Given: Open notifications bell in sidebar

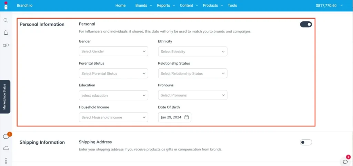Looking at the screenshot, I should click(6, 33).
